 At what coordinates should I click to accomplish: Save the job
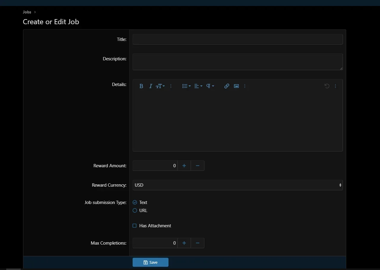pyautogui.click(x=151, y=262)
